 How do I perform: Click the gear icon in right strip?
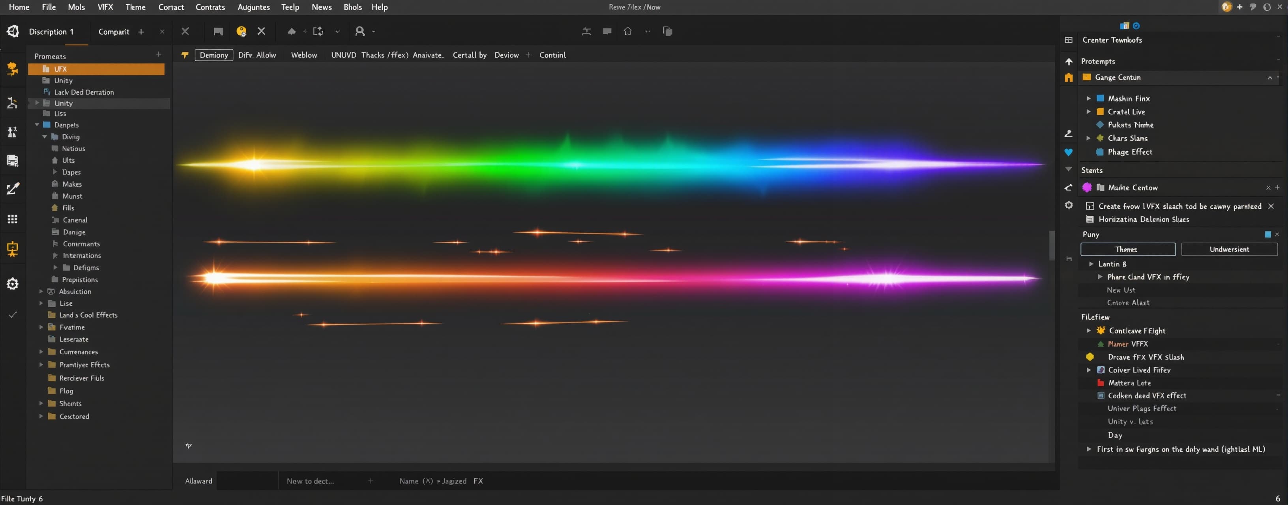(1069, 205)
